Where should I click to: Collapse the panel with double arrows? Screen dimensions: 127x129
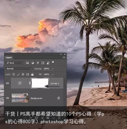pos(61,54)
